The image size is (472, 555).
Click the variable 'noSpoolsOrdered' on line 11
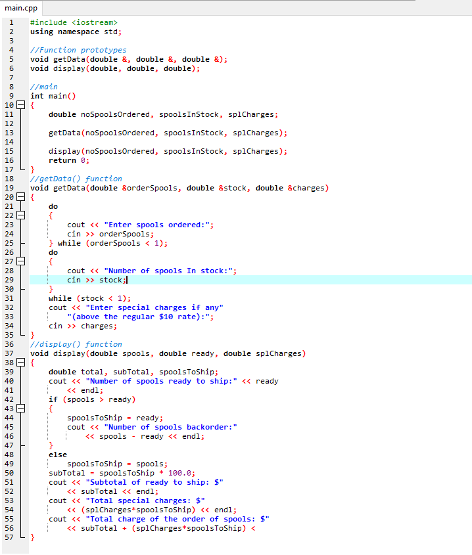pos(115,114)
